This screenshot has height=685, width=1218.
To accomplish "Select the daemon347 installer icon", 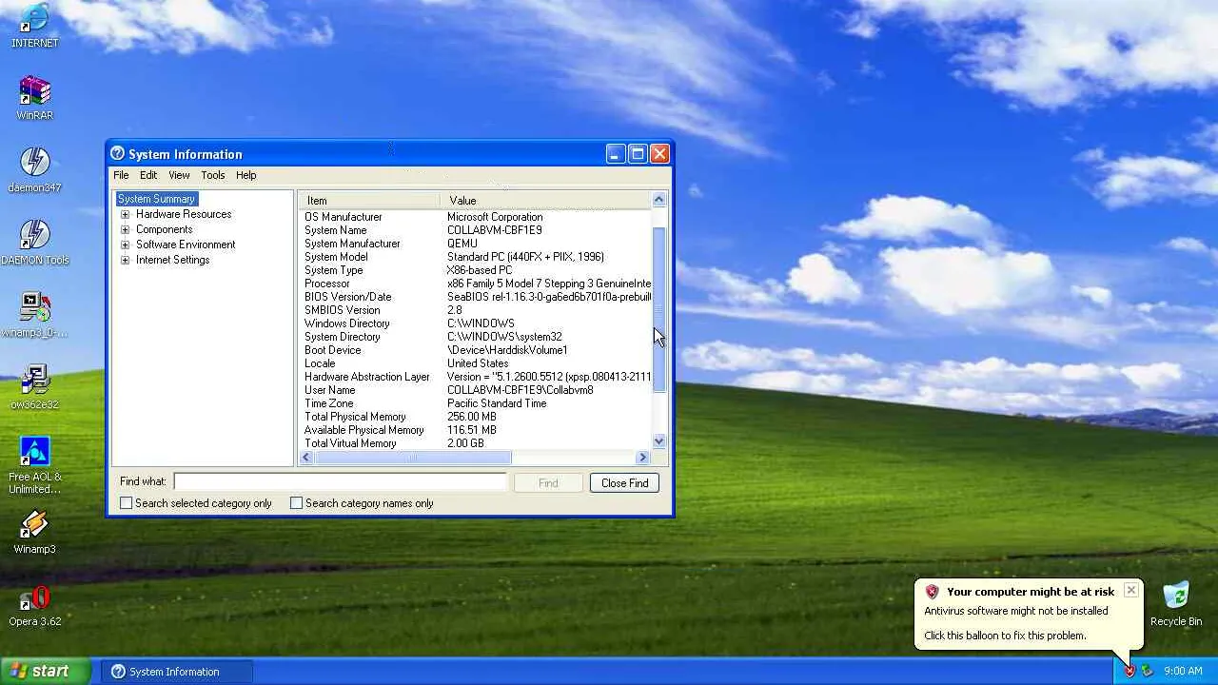I will (x=35, y=170).
